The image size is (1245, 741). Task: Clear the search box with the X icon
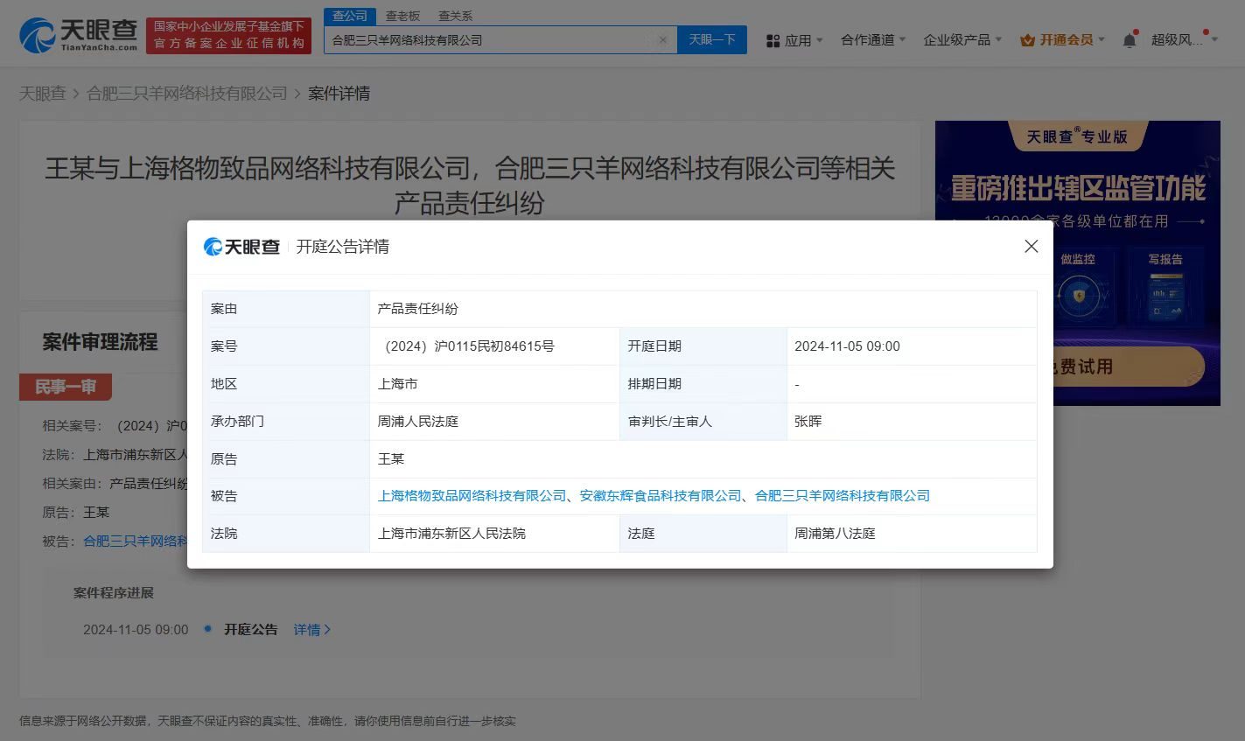[662, 39]
